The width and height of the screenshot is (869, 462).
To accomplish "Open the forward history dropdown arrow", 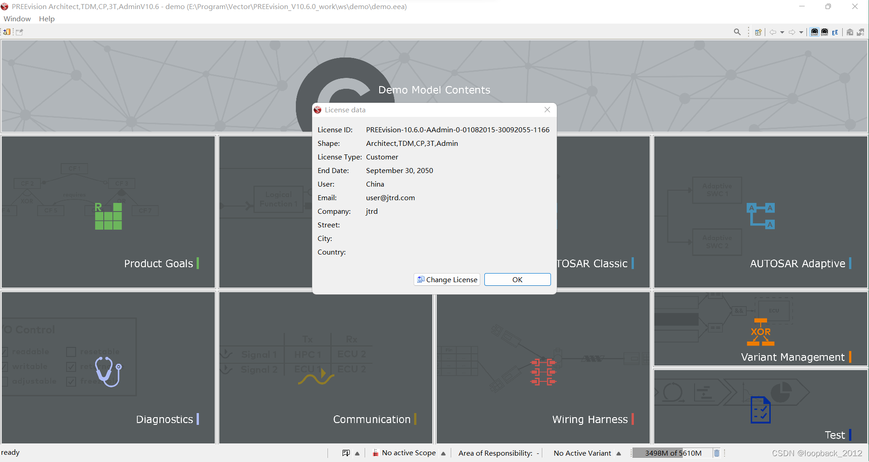I will pyautogui.click(x=801, y=32).
